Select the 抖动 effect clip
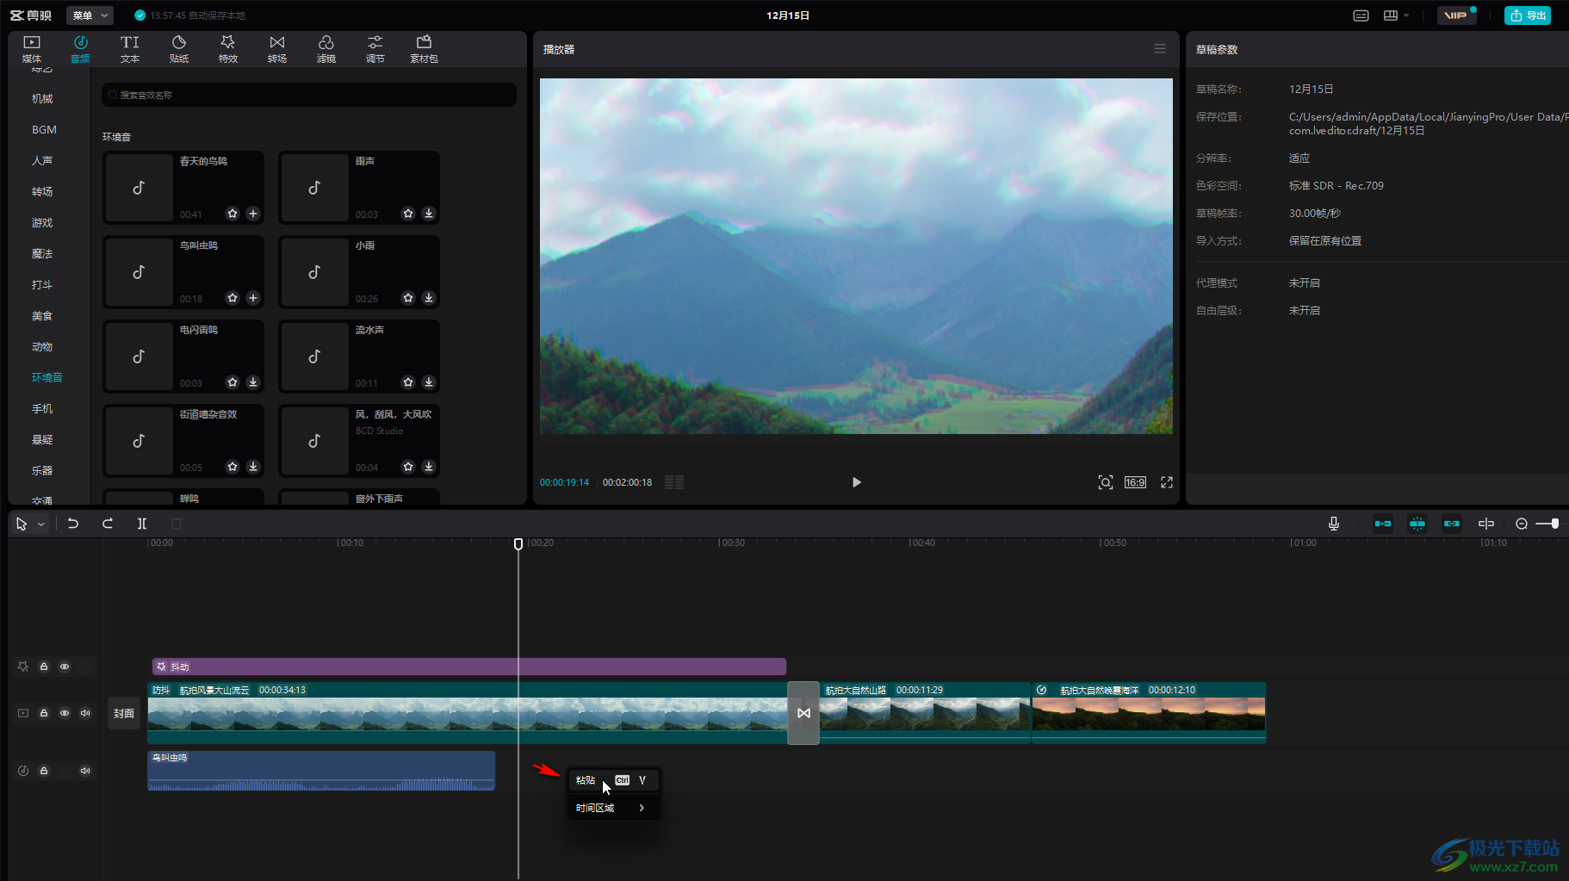Screen dimensions: 1569x881 point(469,667)
